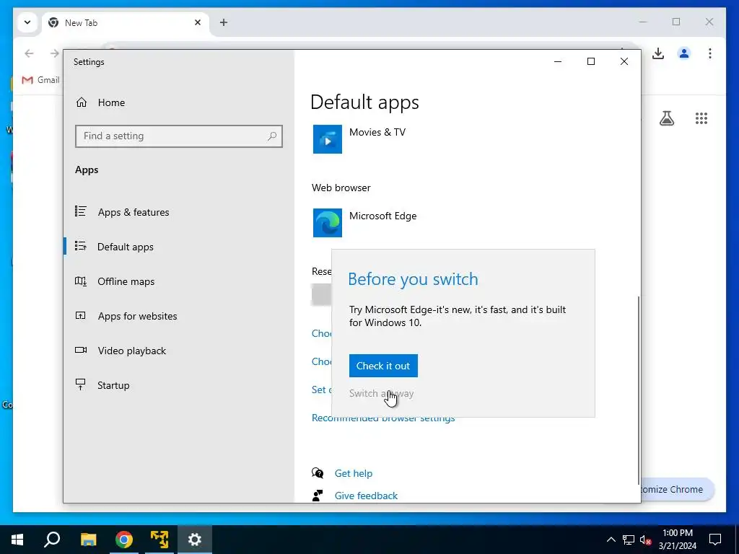Click the Home house icon

tap(82, 102)
